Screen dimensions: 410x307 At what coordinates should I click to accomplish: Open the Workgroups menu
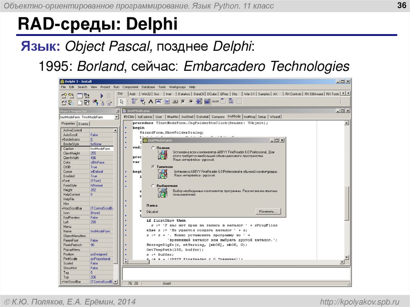tap(177, 87)
